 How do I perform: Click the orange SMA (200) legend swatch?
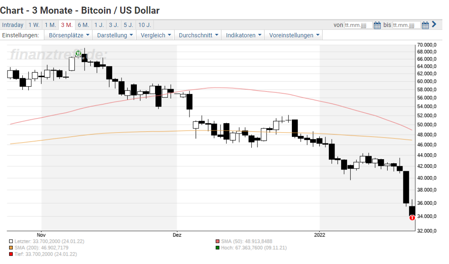(x=11, y=248)
